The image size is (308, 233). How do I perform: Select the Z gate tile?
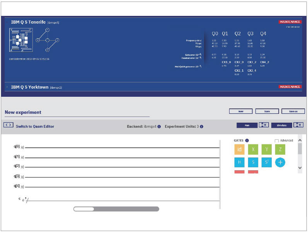[x=280, y=149]
